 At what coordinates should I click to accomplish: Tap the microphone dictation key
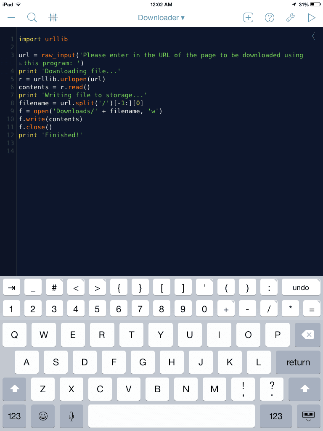tap(71, 416)
